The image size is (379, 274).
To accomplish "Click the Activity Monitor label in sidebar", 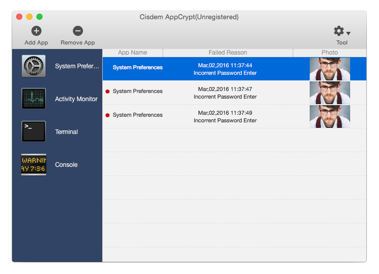I will pyautogui.click(x=76, y=99).
